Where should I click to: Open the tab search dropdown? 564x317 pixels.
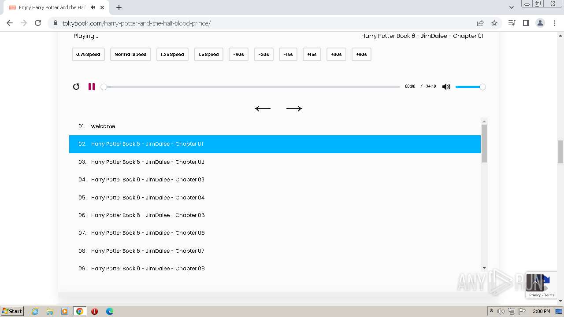pos(512,7)
